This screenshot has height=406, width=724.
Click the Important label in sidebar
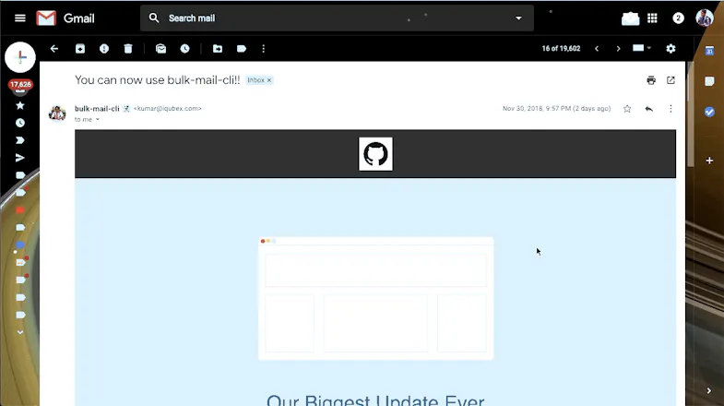coord(20,140)
